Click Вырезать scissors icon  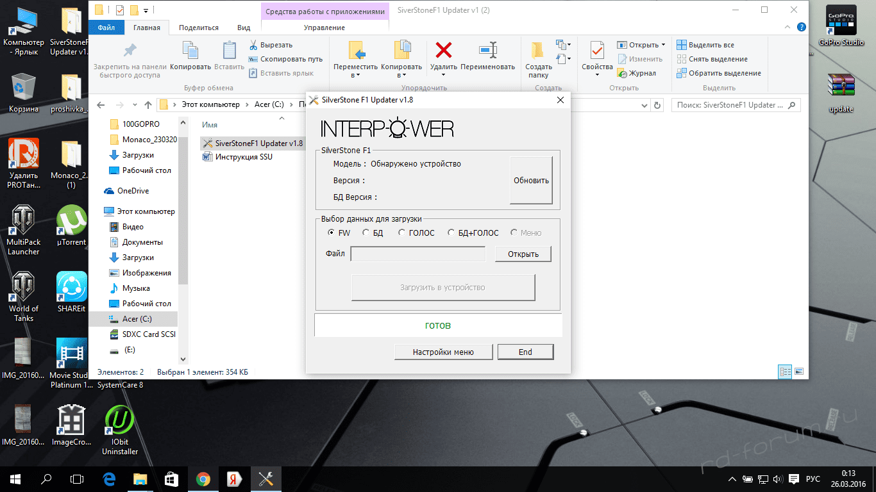point(253,45)
